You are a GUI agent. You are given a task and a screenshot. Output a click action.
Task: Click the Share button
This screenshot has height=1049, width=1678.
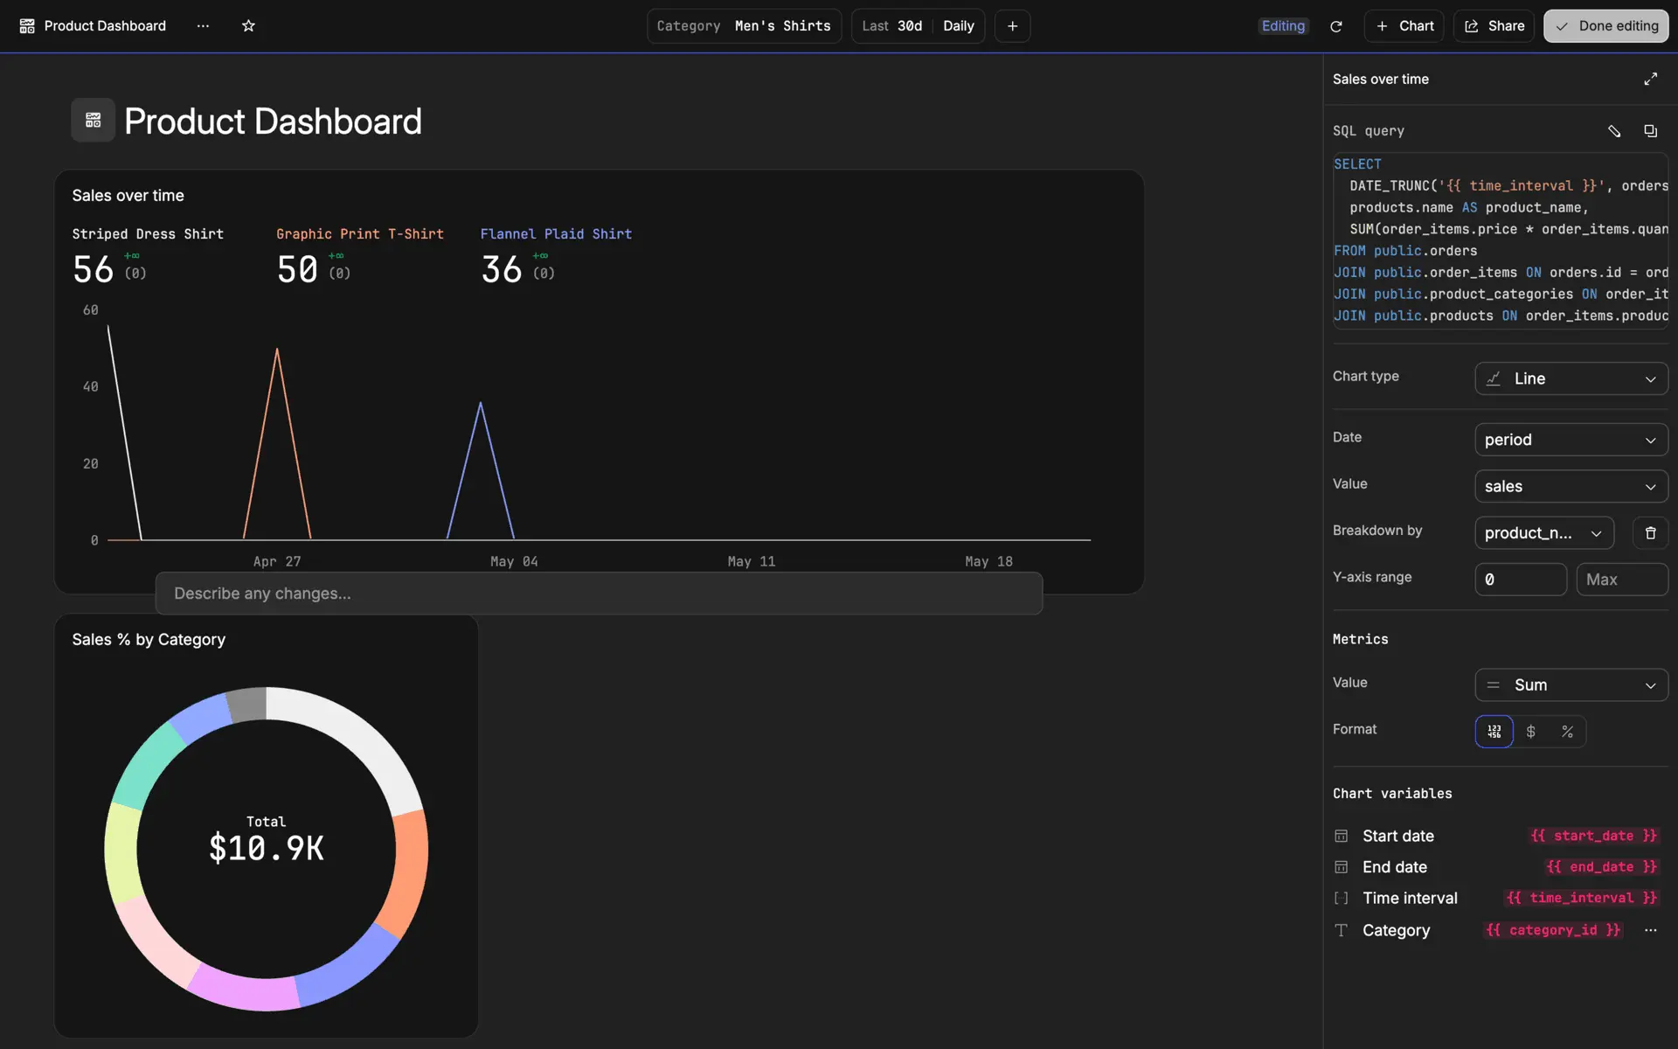point(1494,26)
